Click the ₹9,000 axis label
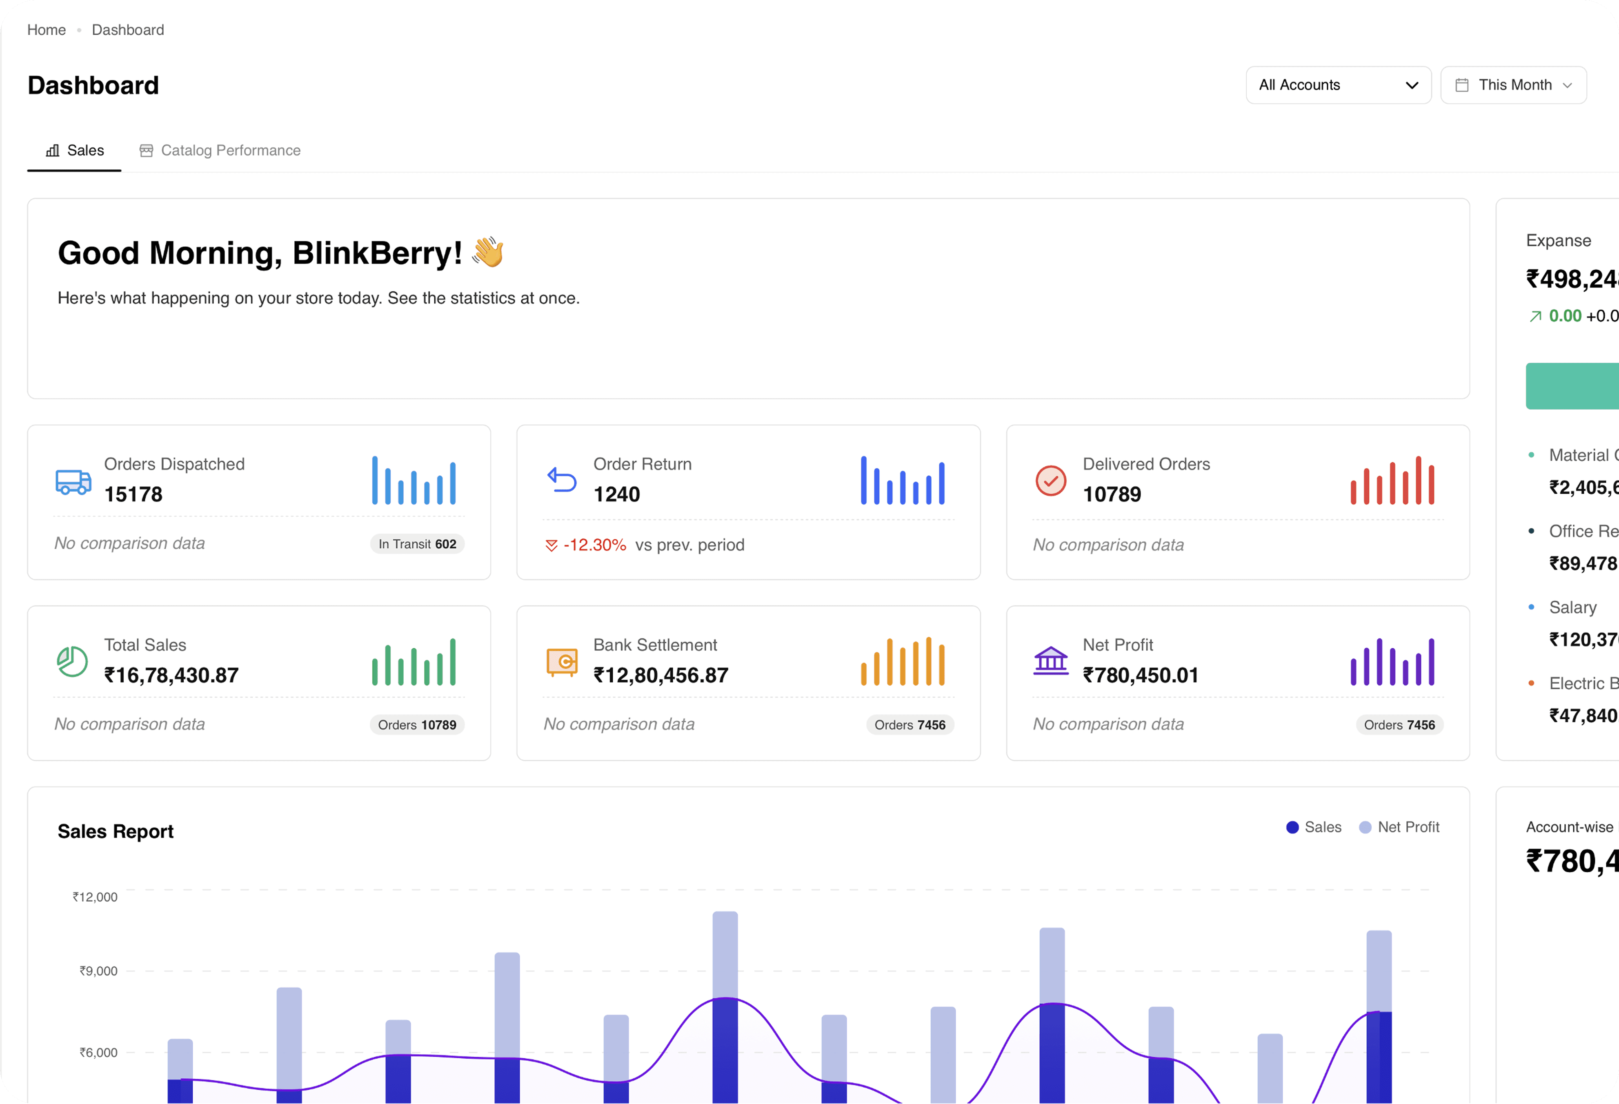Image resolution: width=1619 pixels, height=1104 pixels. tap(99, 971)
